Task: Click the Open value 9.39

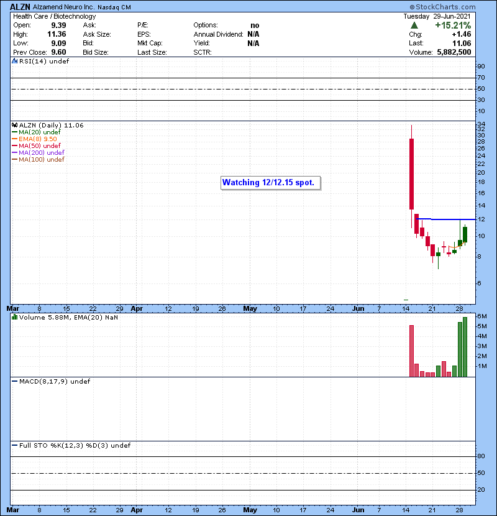Action: click(58, 25)
